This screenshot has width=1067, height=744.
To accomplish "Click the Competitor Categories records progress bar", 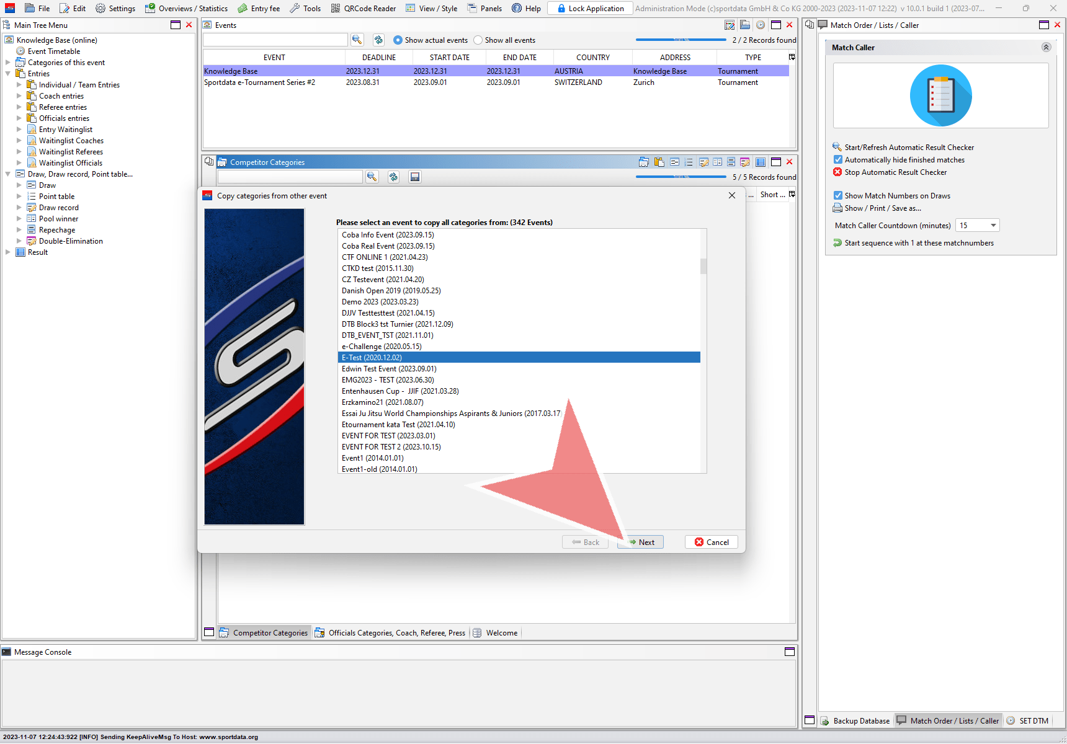I will pyautogui.click(x=681, y=177).
